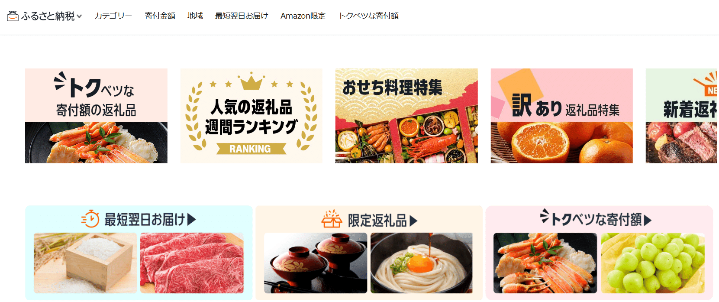Viewport: 719px width, 302px height.
Task: Open the 人気の返礼品 週間ランキング banner
Action: [x=251, y=116]
